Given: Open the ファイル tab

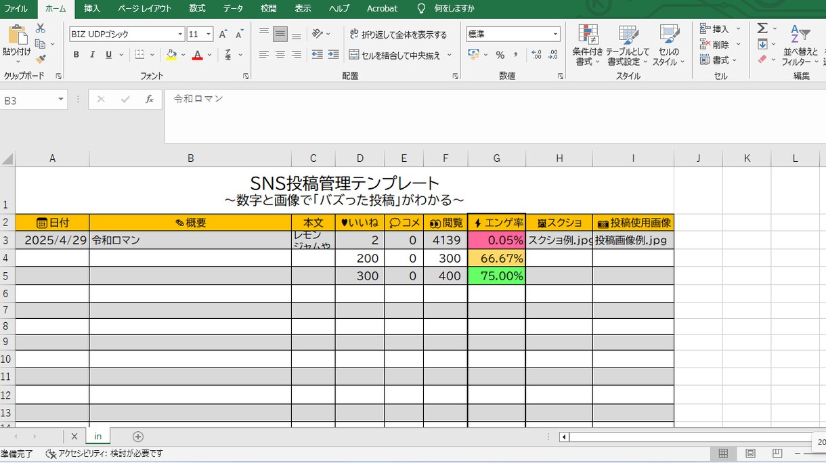Looking at the screenshot, I should [x=16, y=9].
